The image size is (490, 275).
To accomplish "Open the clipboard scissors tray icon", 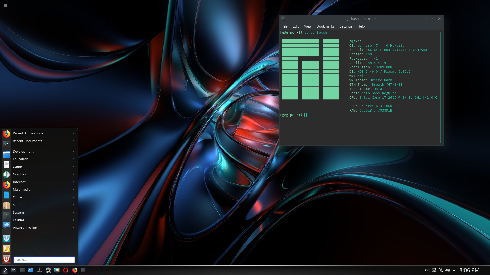I will pos(441,270).
